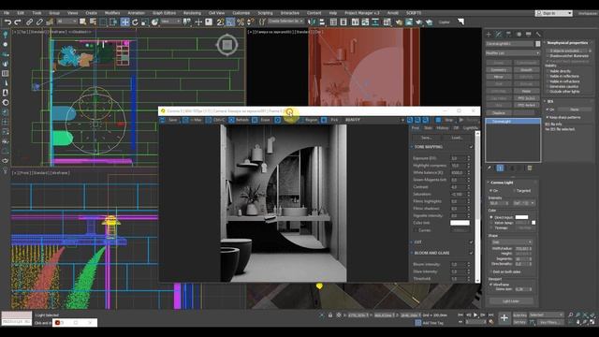Click the Kelvin temp color swatch
Image resolution: width=599 pixels, height=337 pixels.
point(533,223)
